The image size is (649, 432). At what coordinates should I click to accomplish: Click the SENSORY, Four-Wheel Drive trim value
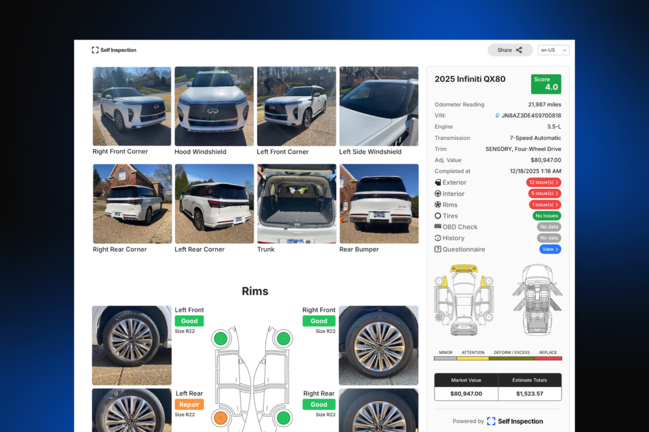click(x=523, y=149)
